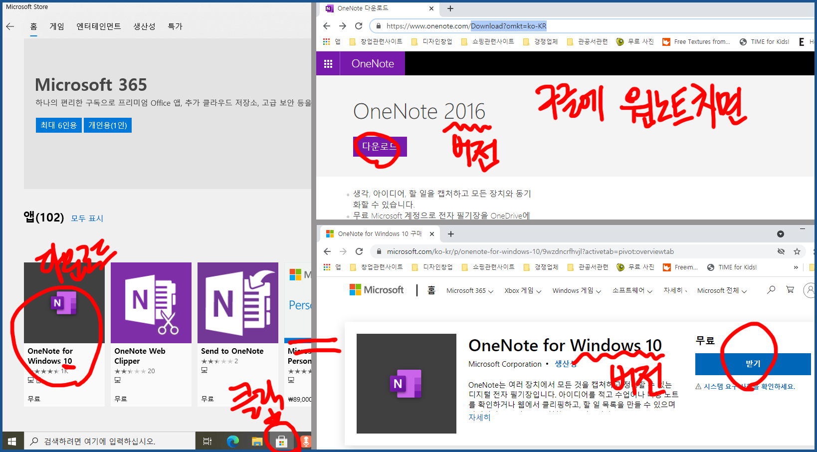This screenshot has height=452, width=817.
Task: Click 홈 on the Microsoft site navigation
Action: pyautogui.click(x=431, y=290)
